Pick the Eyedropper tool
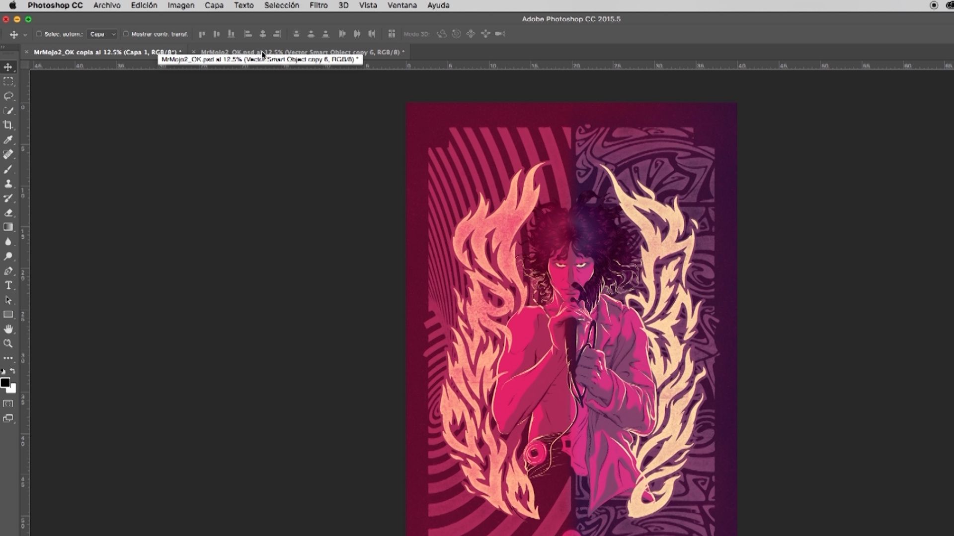 point(8,140)
